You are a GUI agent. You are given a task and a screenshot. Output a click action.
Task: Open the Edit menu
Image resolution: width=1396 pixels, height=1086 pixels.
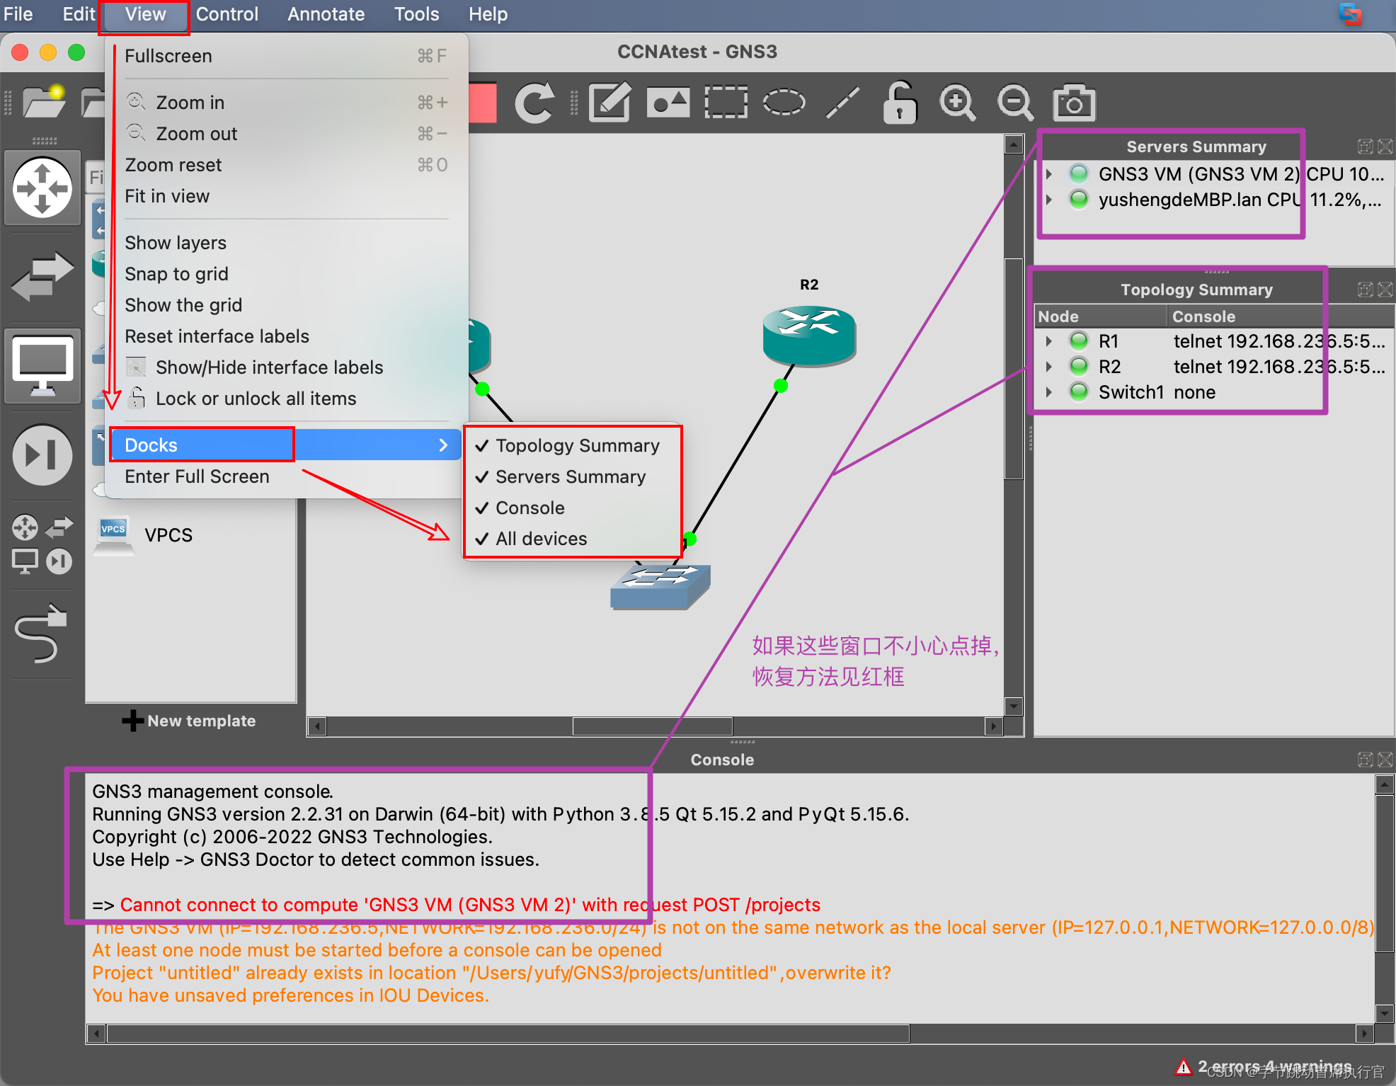tap(79, 14)
